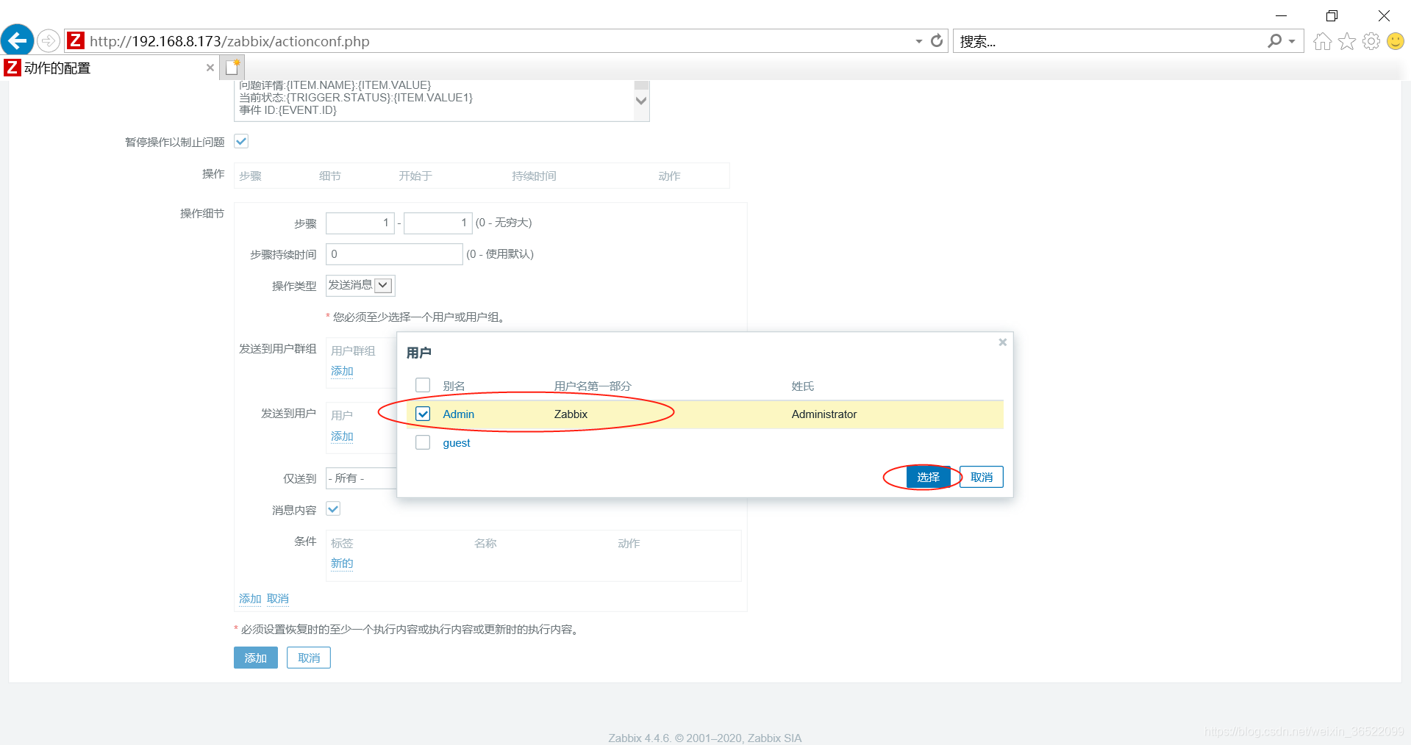The image size is (1411, 745).
Task: Open the browser home page icon
Action: click(x=1322, y=41)
